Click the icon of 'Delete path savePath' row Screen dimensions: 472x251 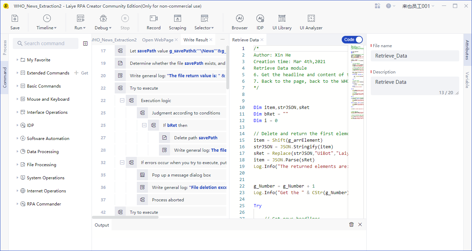coord(164,138)
